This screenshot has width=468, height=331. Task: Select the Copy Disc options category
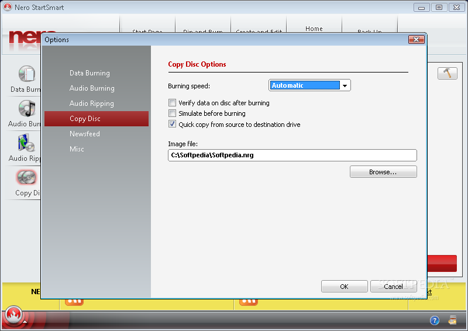coord(97,119)
